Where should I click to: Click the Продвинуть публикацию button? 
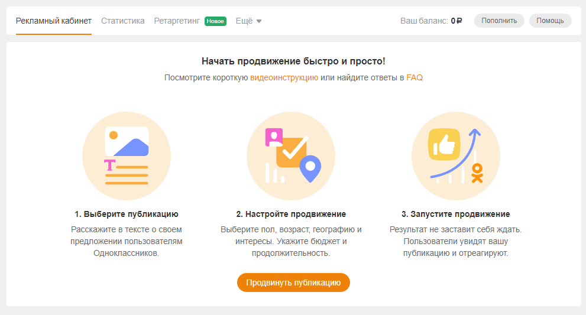293,282
